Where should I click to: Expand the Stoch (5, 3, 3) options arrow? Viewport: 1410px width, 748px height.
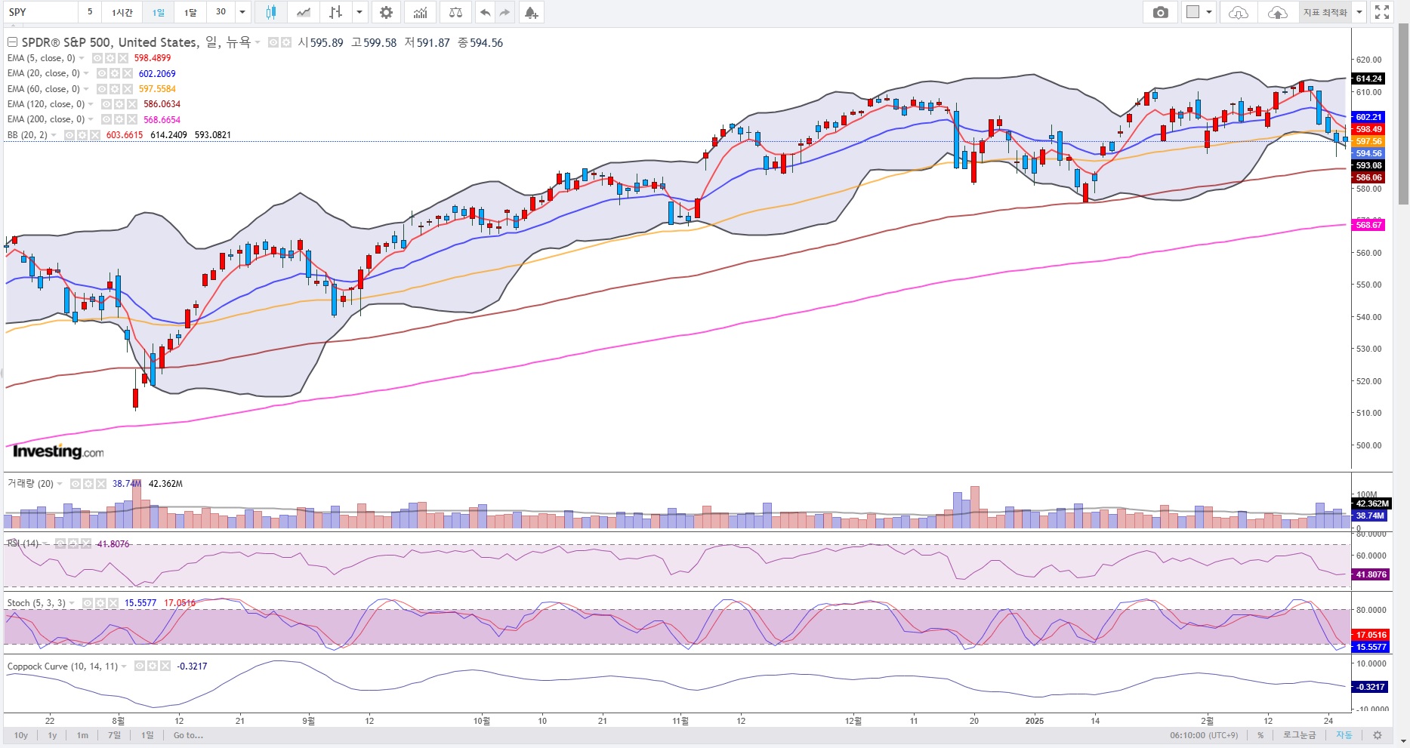pos(72,603)
